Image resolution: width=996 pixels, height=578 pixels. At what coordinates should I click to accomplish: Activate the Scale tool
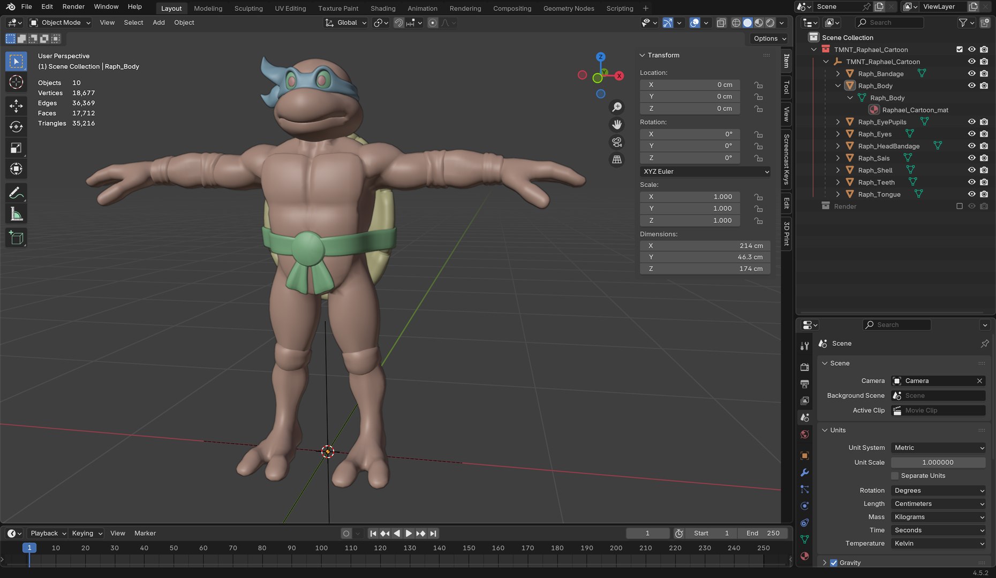point(16,148)
